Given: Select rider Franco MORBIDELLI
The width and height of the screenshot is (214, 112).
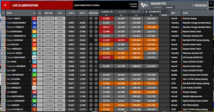Looking at the screenshot, I should (16, 36).
